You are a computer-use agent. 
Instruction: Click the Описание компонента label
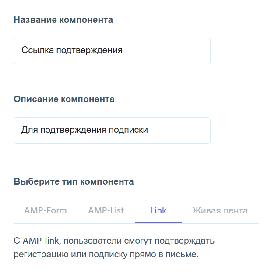click(x=64, y=99)
